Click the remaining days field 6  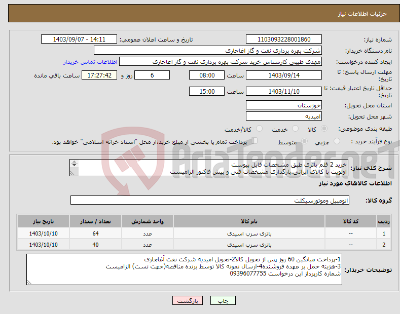152,75
